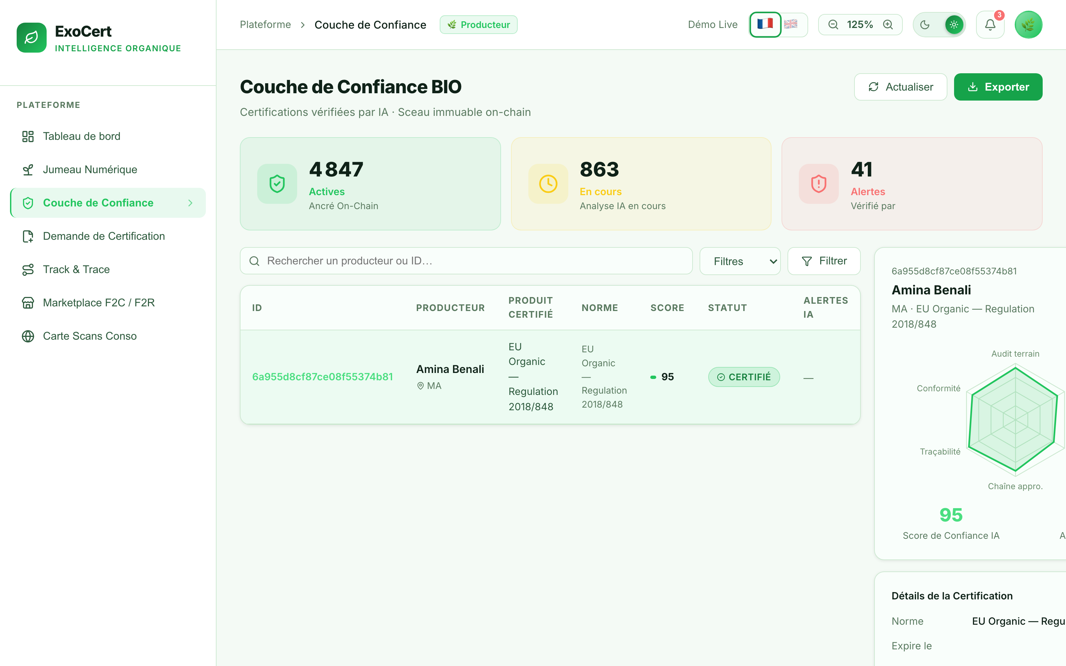Open user profile avatar
Screen dimensions: 1066x666
point(1028,25)
